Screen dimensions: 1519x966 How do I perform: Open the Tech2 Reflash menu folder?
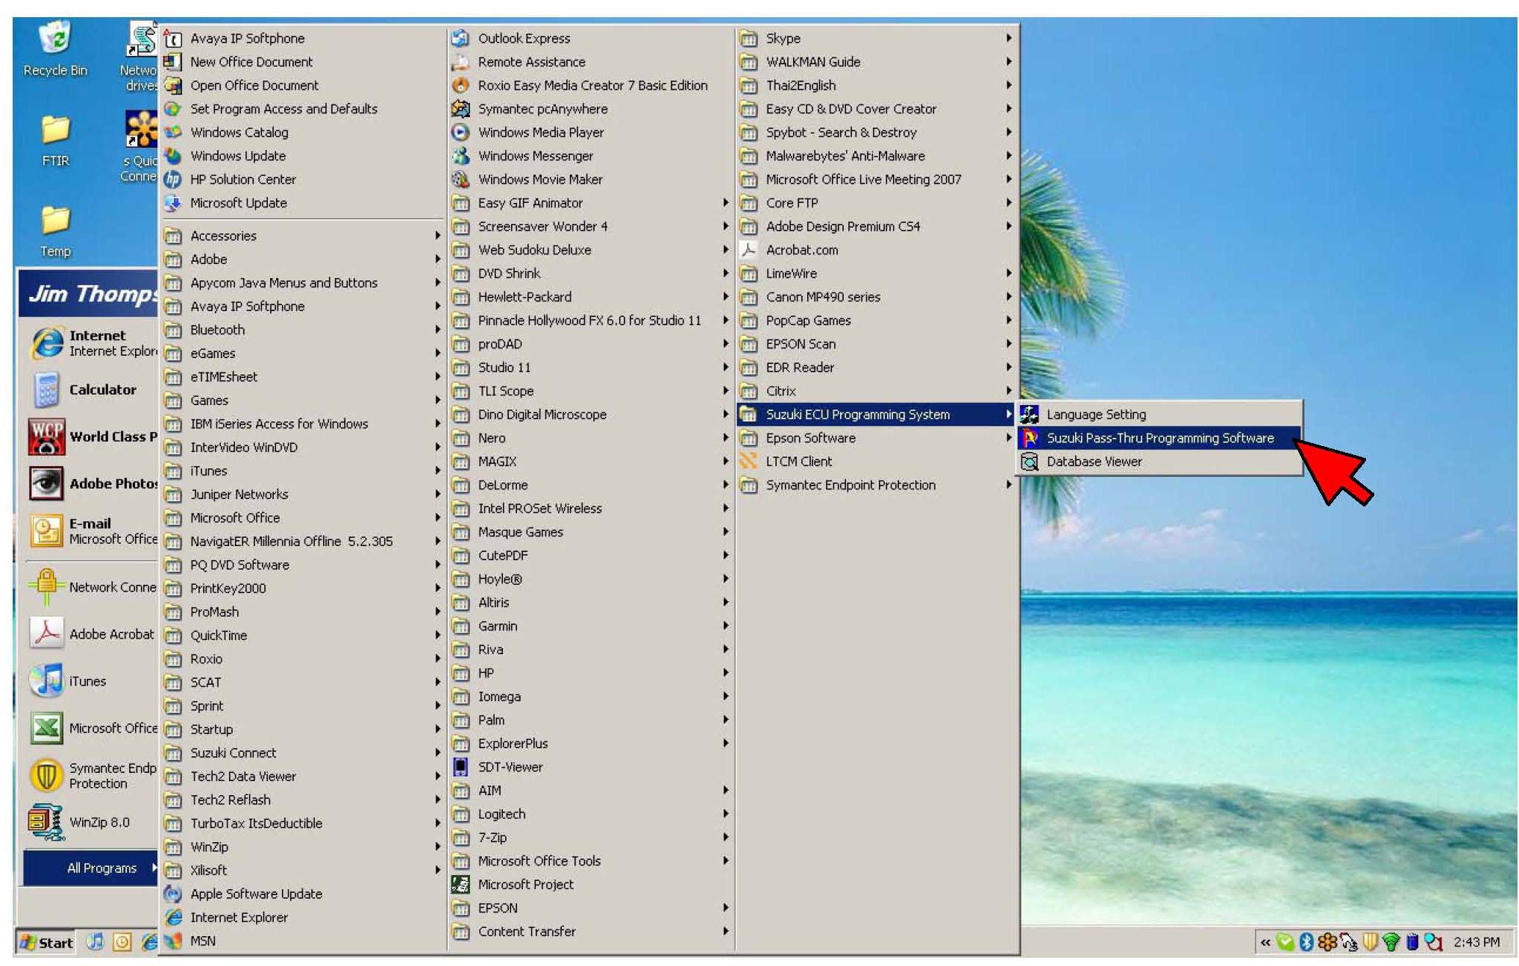point(230,800)
